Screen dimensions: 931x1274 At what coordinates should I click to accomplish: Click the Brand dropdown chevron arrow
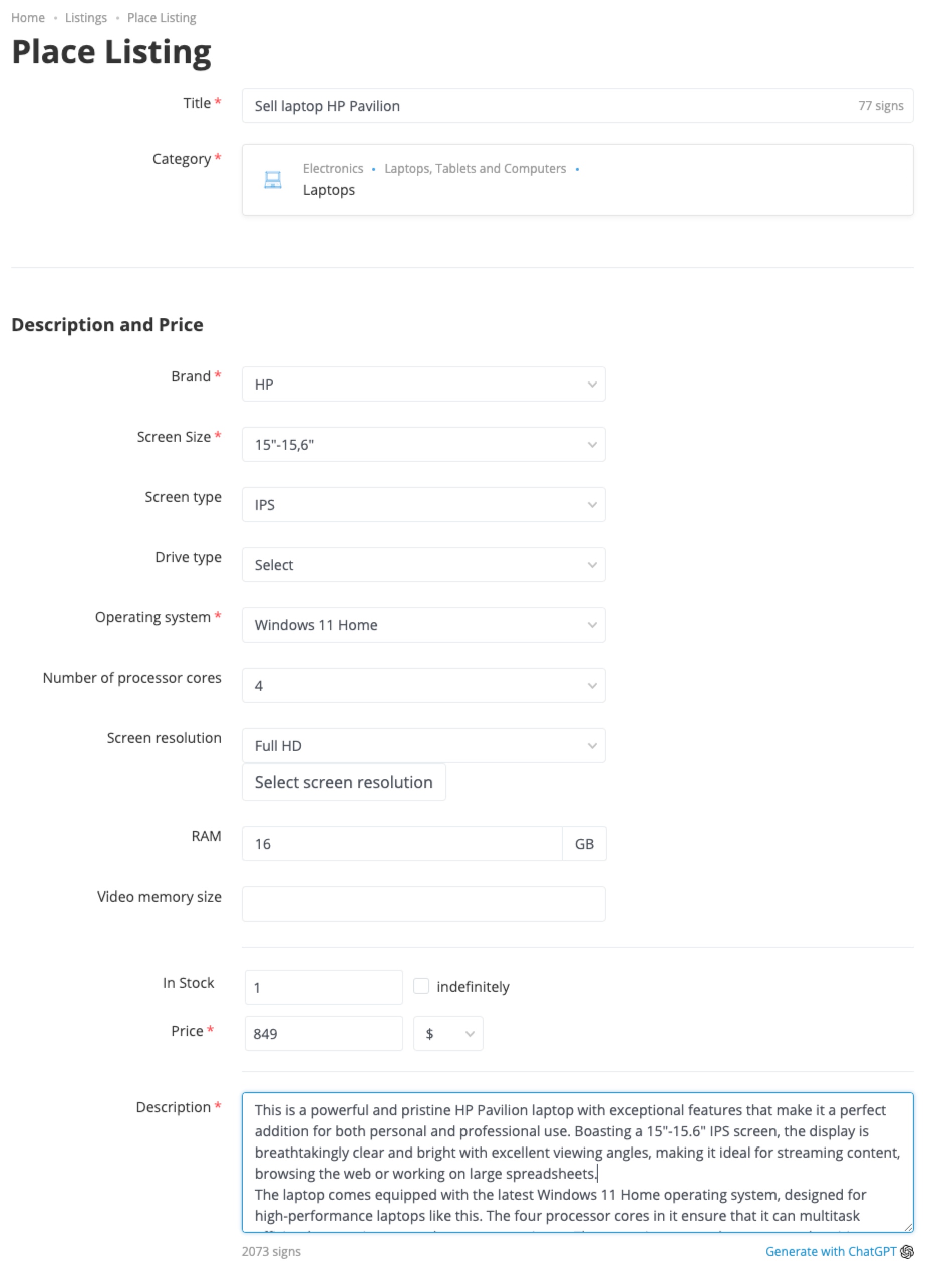(x=592, y=385)
